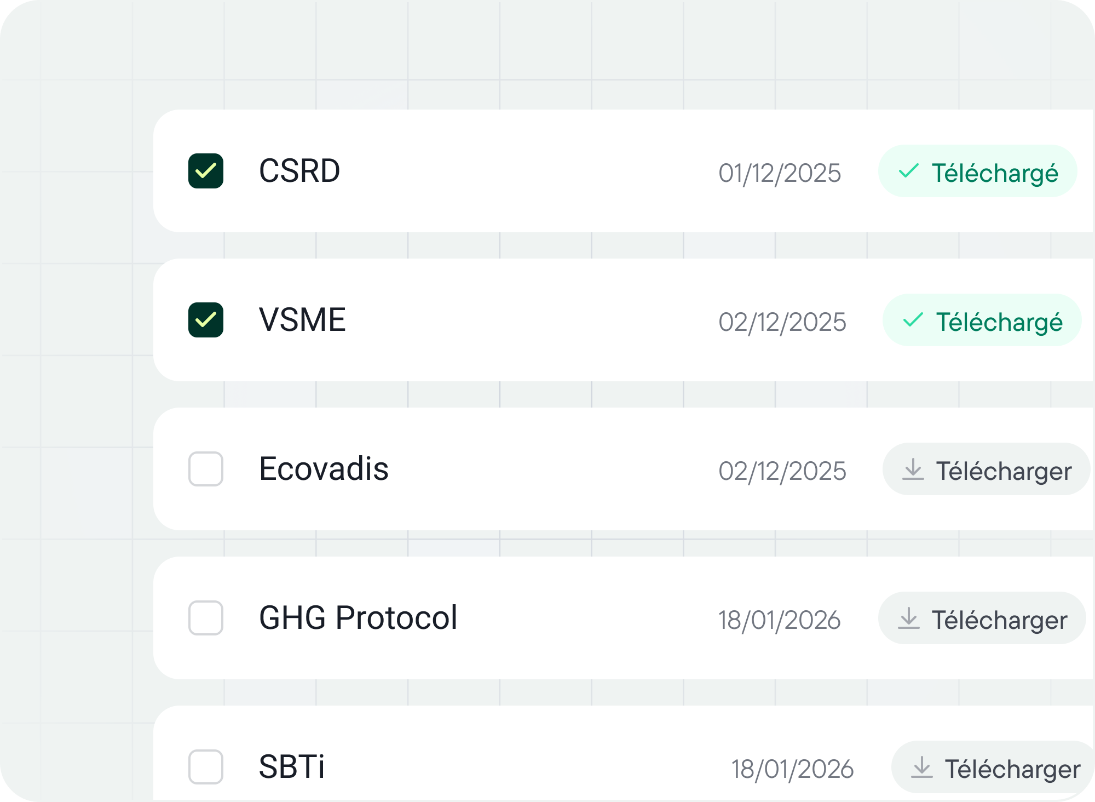The width and height of the screenshot is (1095, 802).
Task: Uncheck the CSRD checkbox
Action: pos(206,171)
